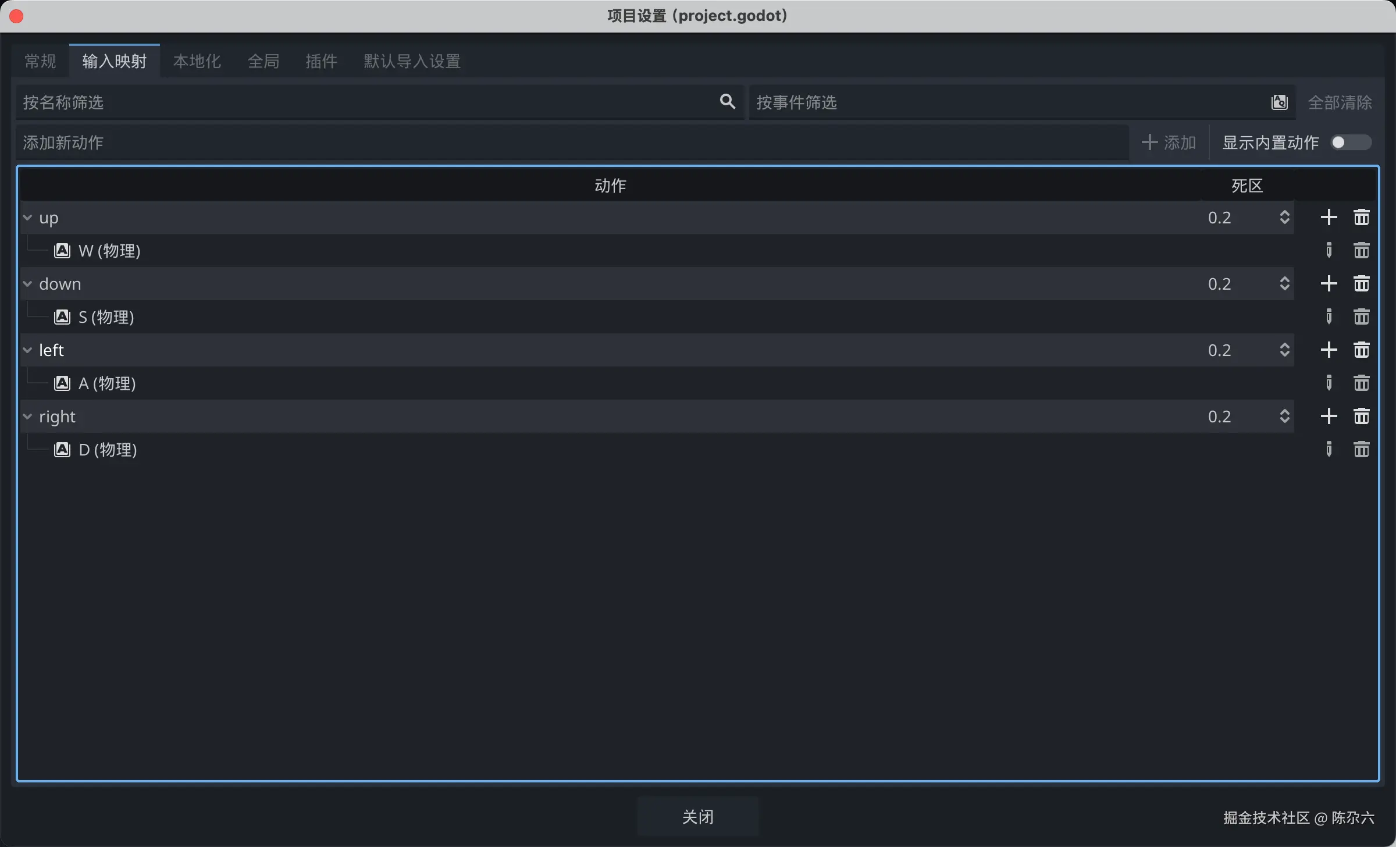This screenshot has width=1396, height=847.
Task: Delete the down action with trash icon
Action: [1361, 284]
